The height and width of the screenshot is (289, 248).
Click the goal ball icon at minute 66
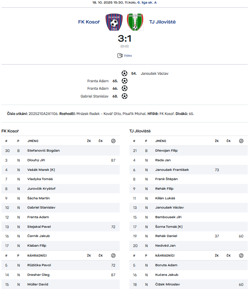click(x=124, y=88)
